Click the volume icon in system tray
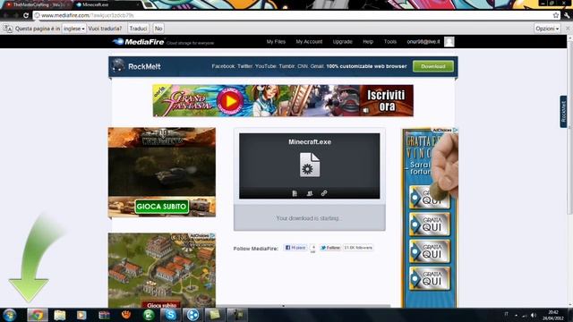 click(x=534, y=315)
